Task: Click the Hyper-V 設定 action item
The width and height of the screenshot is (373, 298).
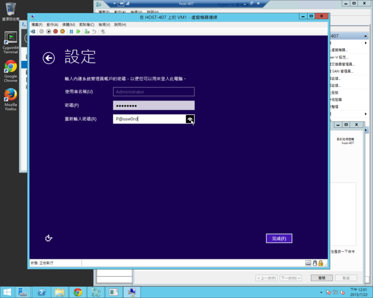Action: [x=339, y=57]
